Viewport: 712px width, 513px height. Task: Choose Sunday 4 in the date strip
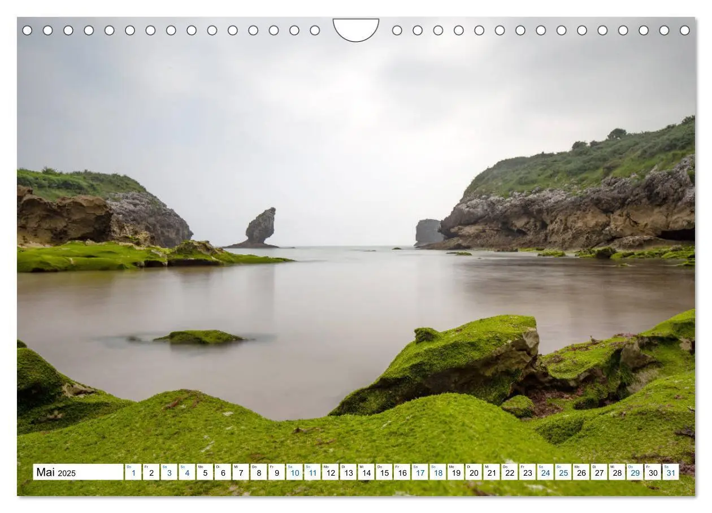(187, 472)
